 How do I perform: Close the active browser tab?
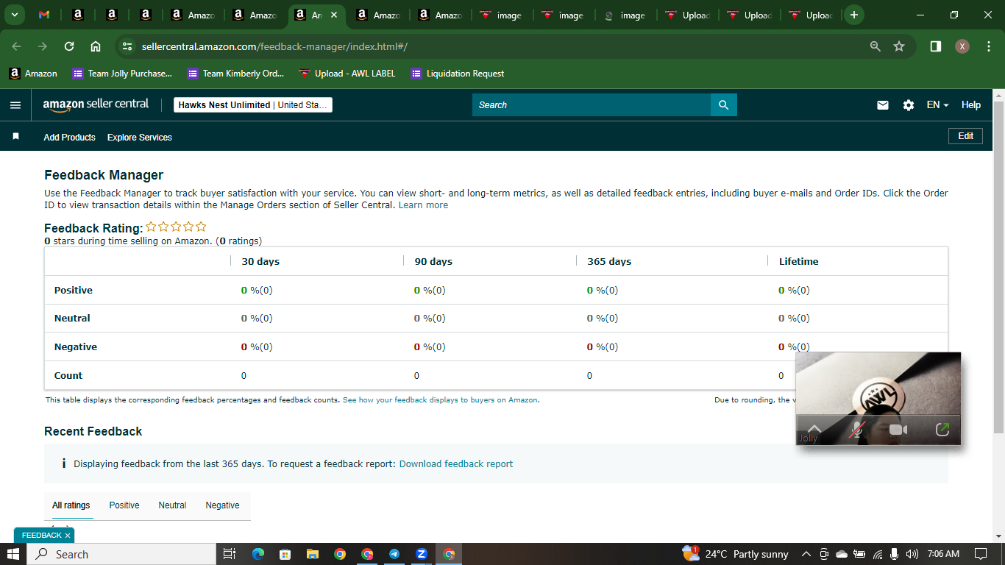[x=333, y=15]
